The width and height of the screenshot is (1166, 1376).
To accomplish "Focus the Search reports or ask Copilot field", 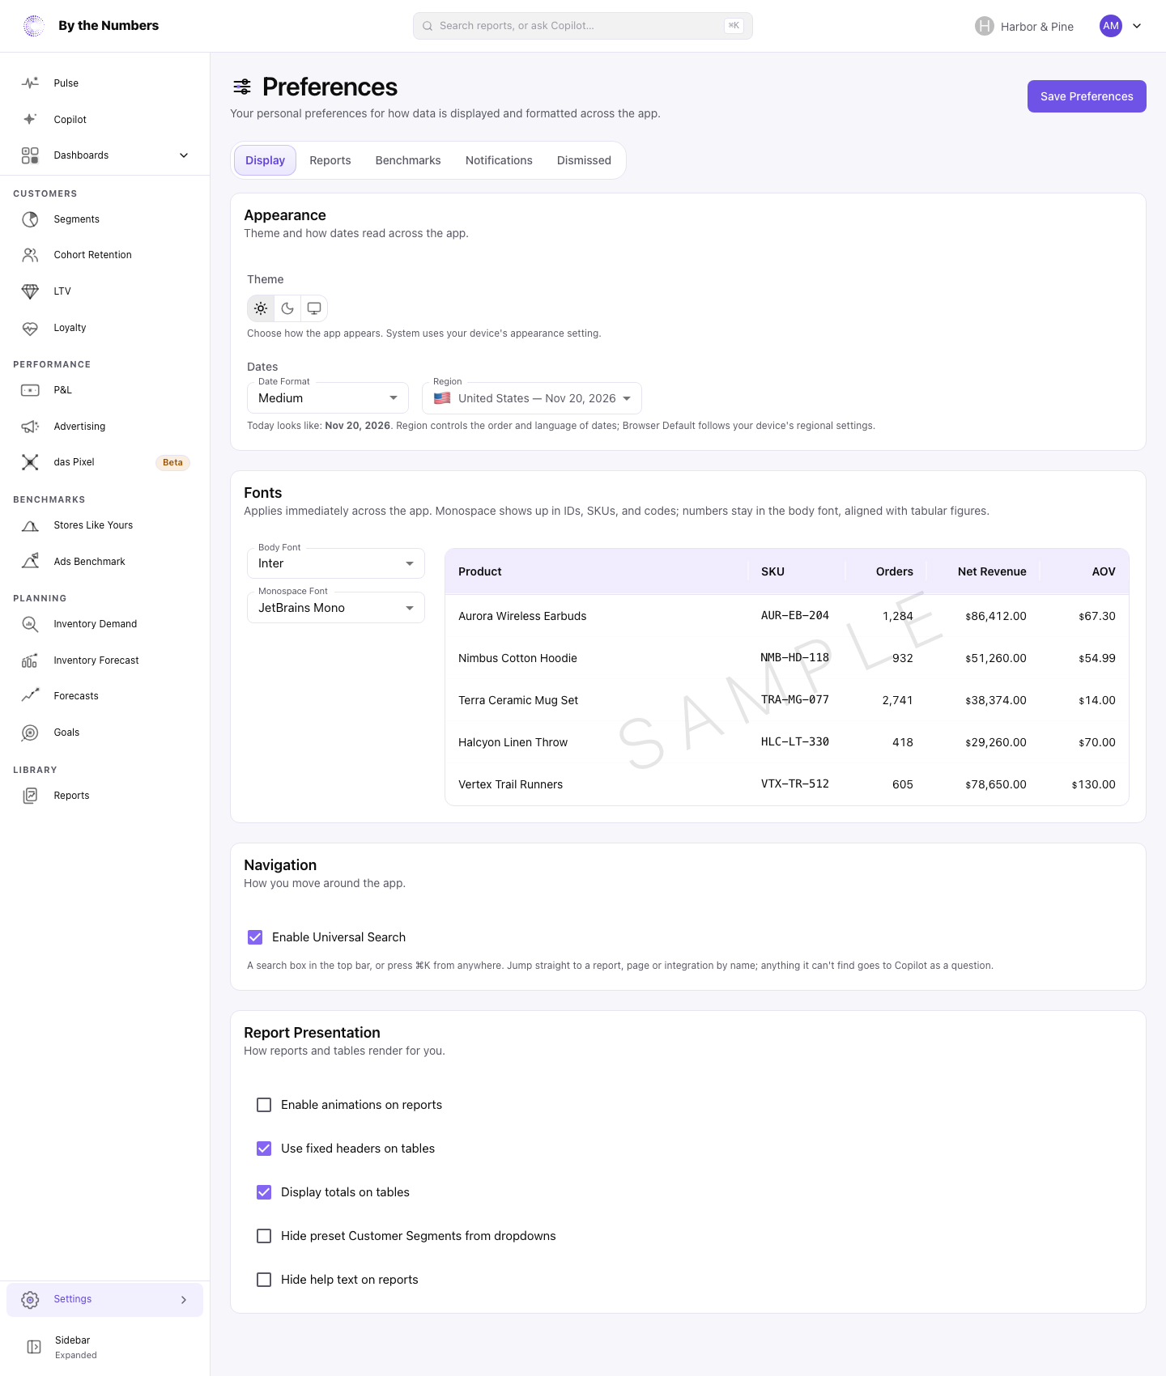I will tap(583, 26).
